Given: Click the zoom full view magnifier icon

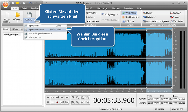Looking at the screenshot, I should click(x=78, y=102).
